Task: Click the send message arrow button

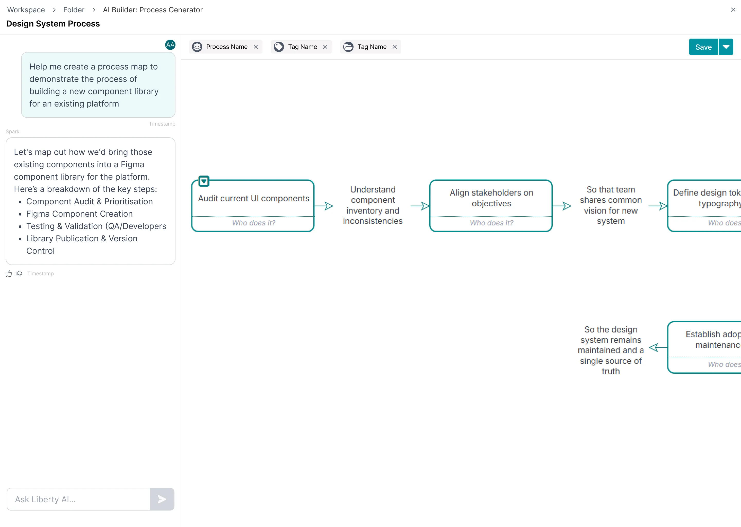Action: click(x=162, y=499)
